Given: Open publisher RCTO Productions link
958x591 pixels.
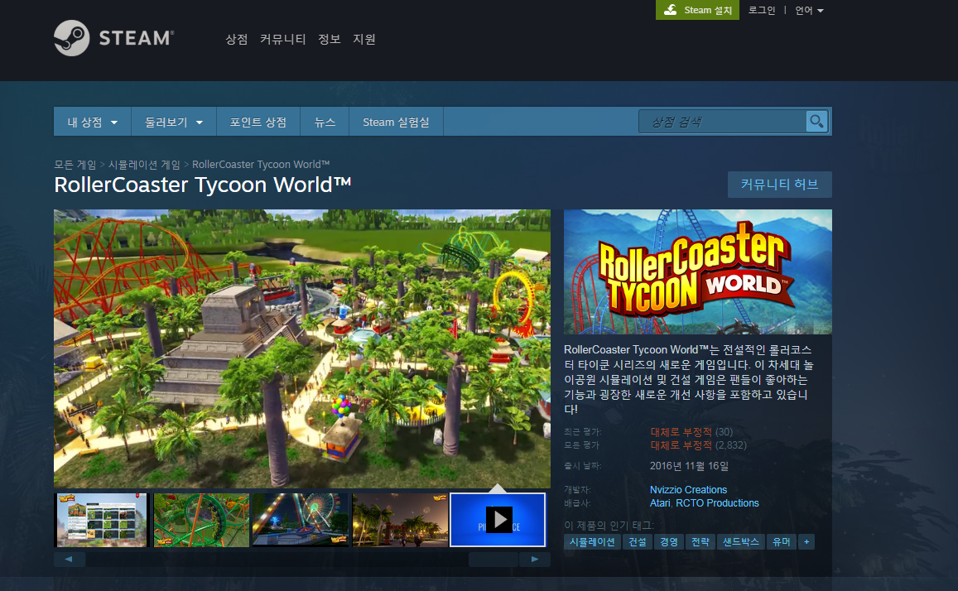Looking at the screenshot, I should [717, 503].
